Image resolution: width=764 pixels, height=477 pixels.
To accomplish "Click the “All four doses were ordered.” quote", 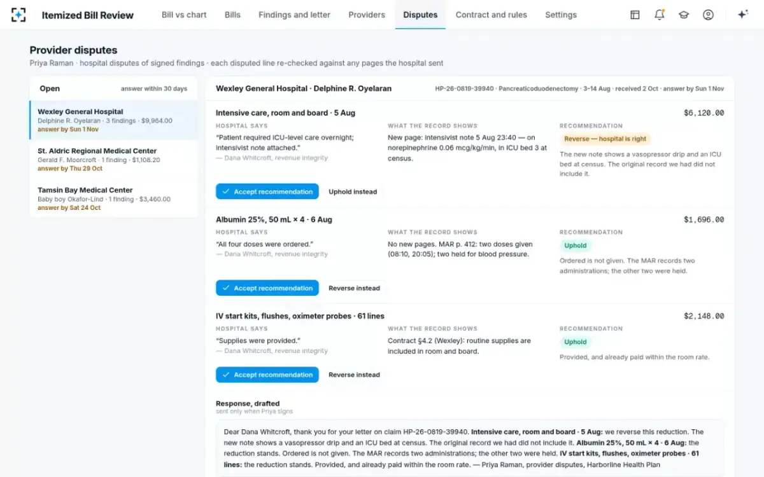I will pyautogui.click(x=264, y=244).
